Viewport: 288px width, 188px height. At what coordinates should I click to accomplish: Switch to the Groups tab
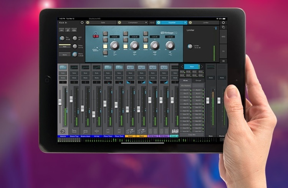198,80
